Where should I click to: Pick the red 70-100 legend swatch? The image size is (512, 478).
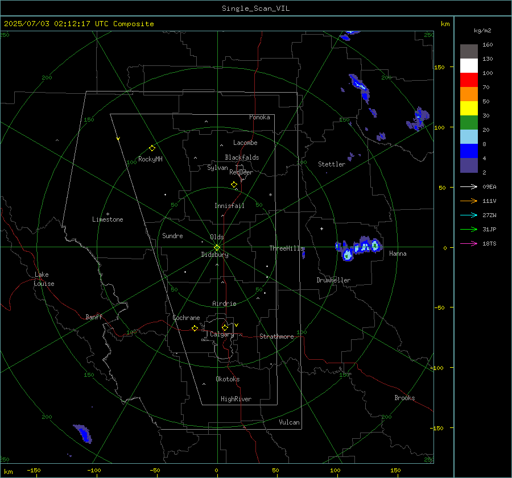click(x=469, y=80)
